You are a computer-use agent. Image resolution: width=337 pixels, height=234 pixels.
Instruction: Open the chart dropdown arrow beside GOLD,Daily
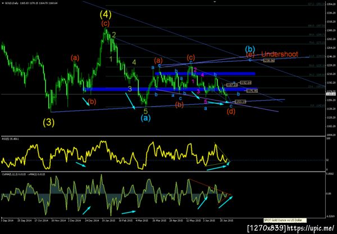(2, 3)
